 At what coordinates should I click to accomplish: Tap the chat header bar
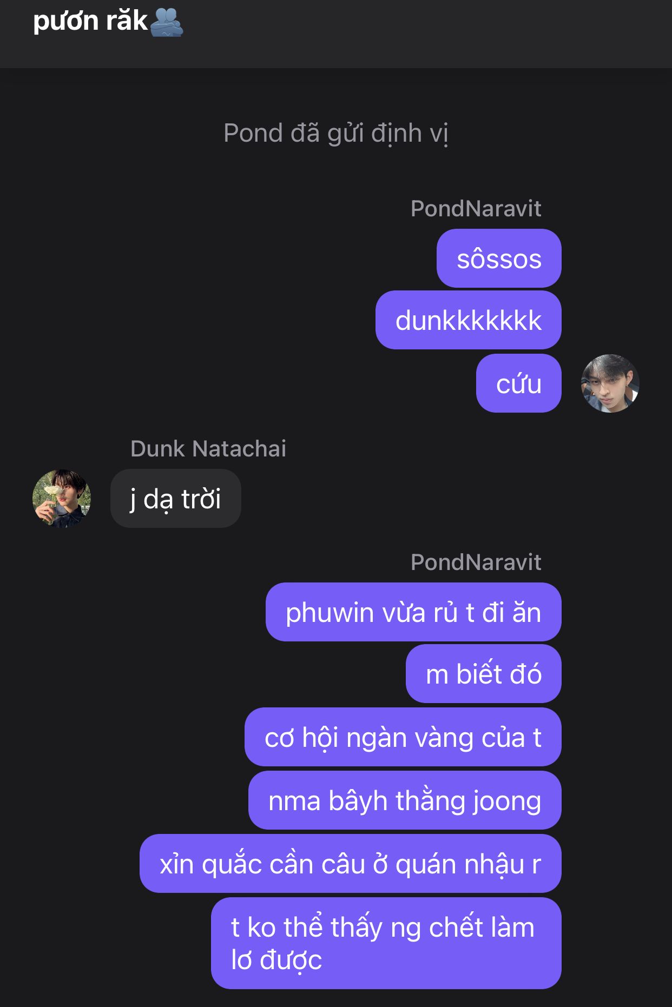[336, 34]
